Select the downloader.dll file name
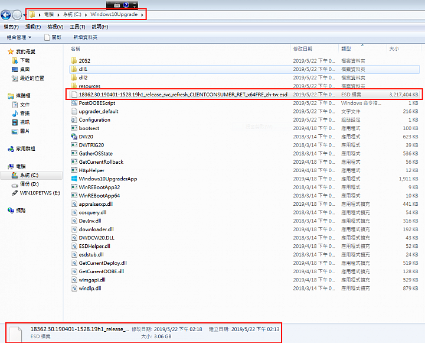This screenshot has height=343, width=425. click(x=96, y=229)
